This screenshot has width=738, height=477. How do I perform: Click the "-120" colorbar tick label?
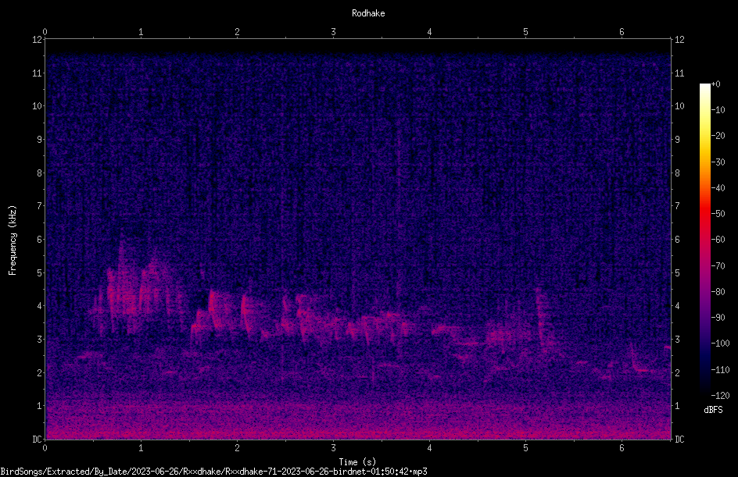point(720,396)
